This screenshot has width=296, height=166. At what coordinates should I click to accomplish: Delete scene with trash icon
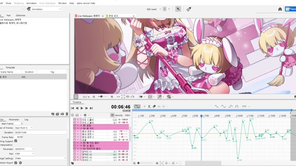pos(67,114)
